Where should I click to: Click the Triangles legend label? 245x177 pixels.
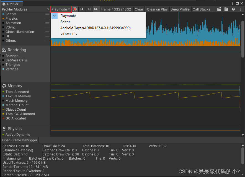click(13, 65)
